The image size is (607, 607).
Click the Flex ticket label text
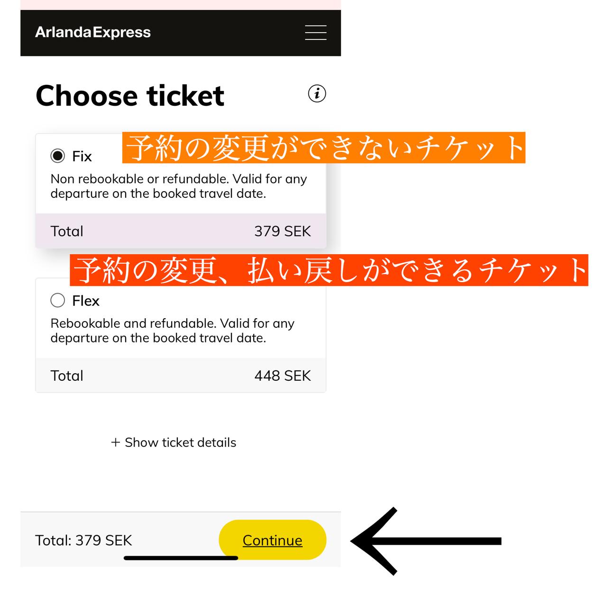pos(86,301)
